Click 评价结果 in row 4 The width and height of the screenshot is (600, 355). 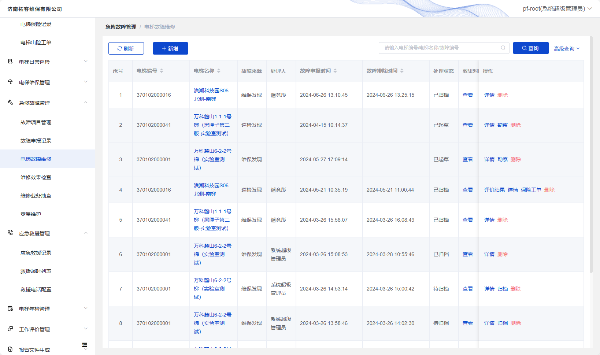click(495, 190)
